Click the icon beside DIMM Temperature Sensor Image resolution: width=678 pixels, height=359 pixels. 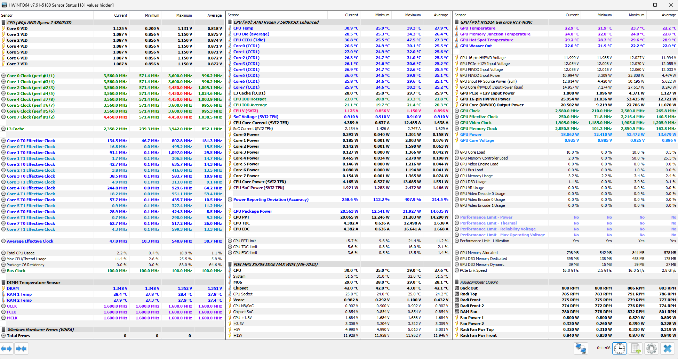[3, 283]
